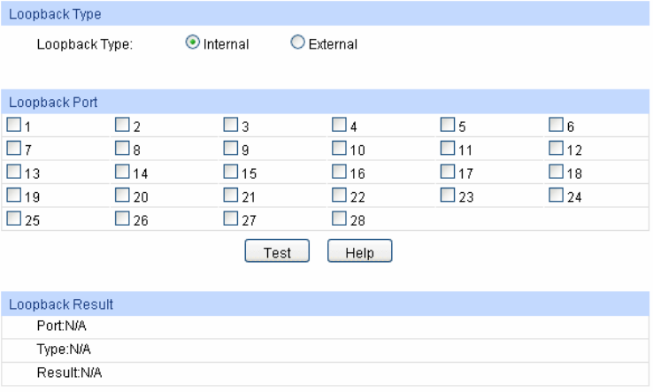Check the port 24 checkbox
The height and width of the screenshot is (392, 653).
[557, 195]
